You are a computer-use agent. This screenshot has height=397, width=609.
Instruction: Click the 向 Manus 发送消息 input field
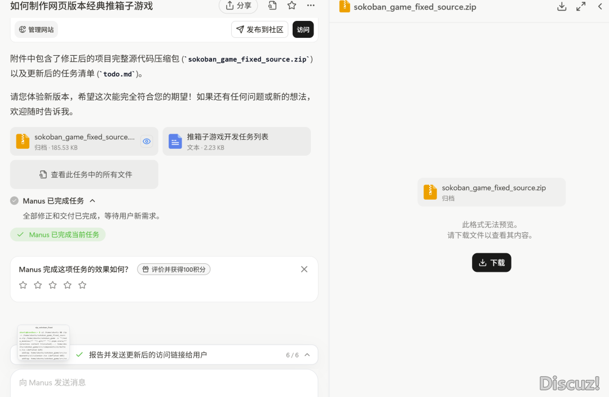point(164,382)
